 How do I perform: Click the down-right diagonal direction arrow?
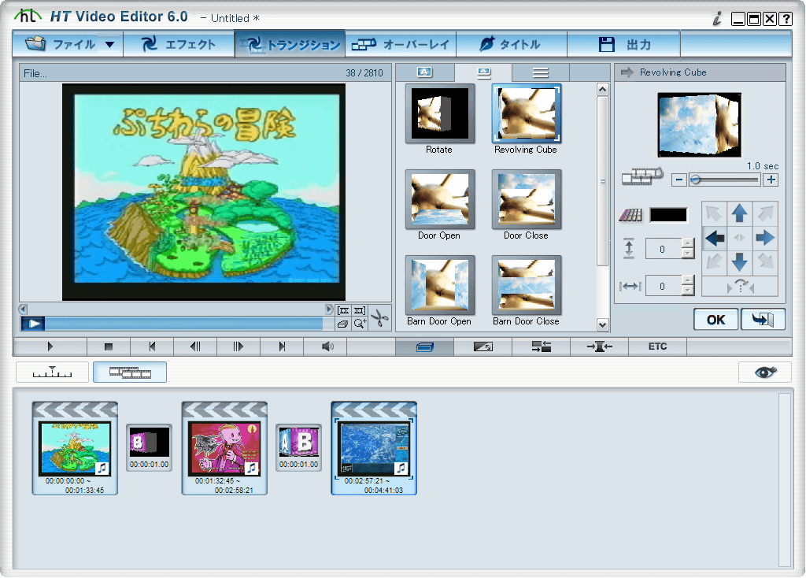(765, 262)
